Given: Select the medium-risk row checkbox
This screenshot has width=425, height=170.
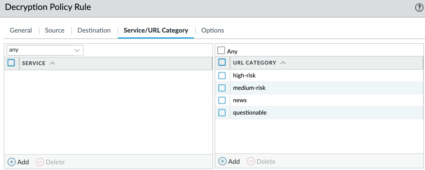Looking at the screenshot, I should point(222,88).
